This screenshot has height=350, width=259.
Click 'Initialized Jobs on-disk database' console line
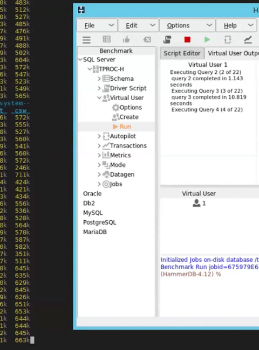point(209,260)
